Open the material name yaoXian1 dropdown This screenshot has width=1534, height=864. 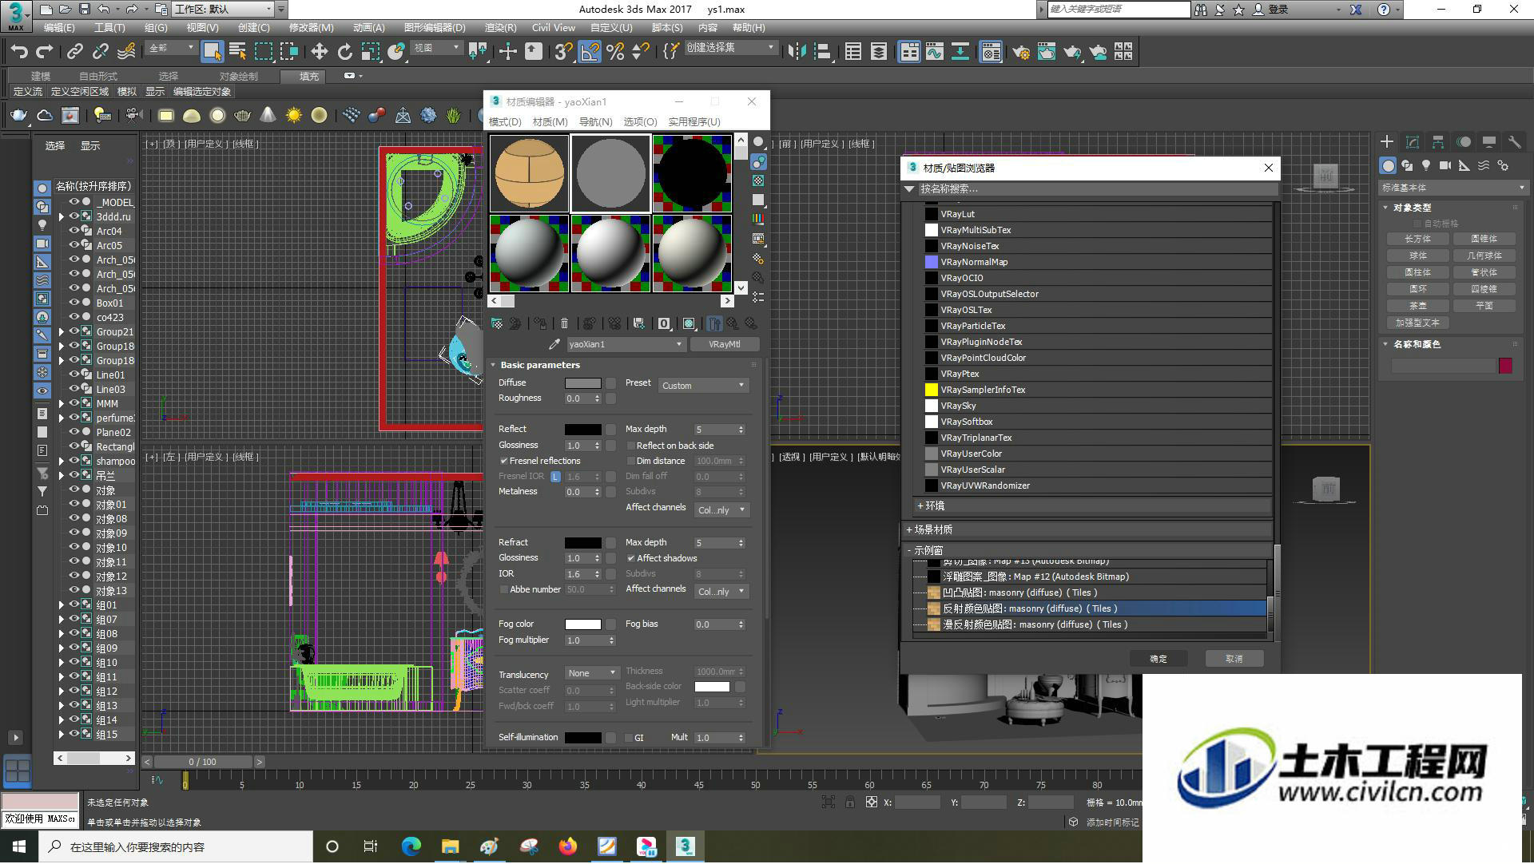click(625, 344)
